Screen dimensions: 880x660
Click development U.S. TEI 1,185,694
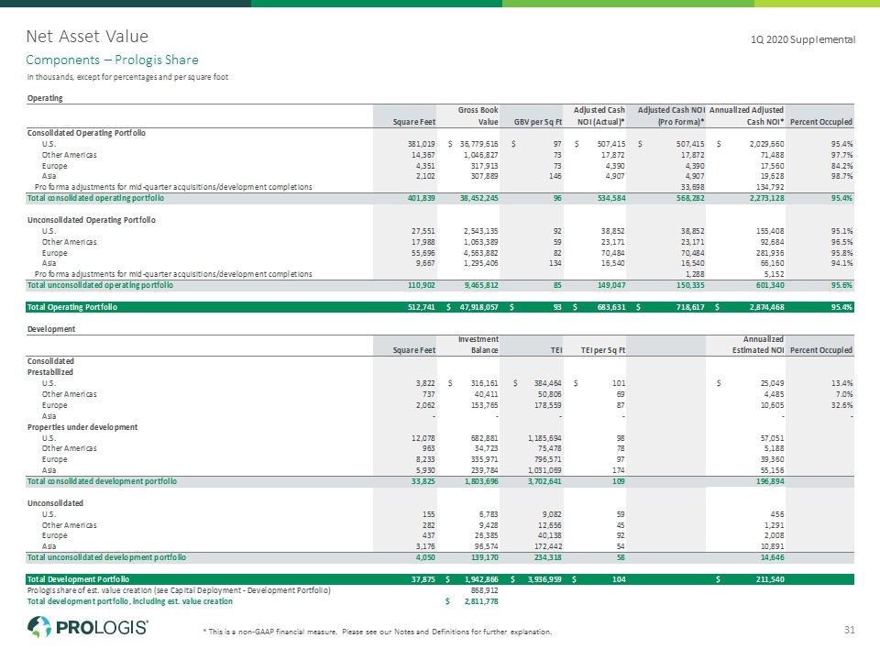[x=544, y=438]
